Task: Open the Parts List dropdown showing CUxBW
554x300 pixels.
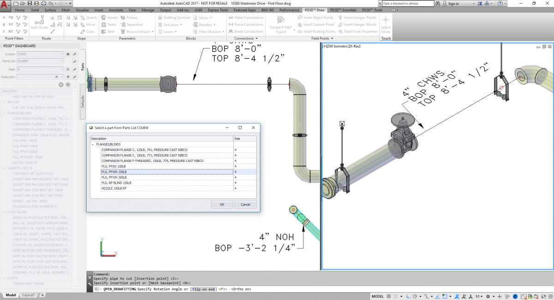Action: pyautogui.click(x=62, y=61)
